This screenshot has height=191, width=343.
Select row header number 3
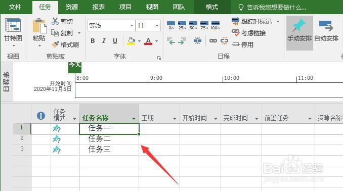pyautogui.click(x=22, y=150)
